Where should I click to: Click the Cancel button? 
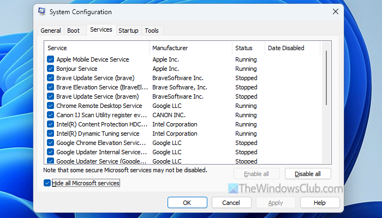[231, 203]
